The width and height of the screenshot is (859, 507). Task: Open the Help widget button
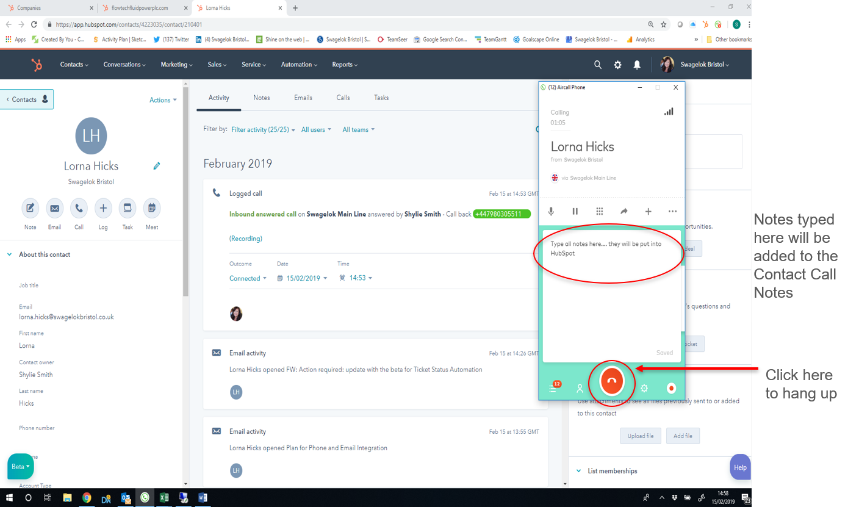pyautogui.click(x=740, y=467)
